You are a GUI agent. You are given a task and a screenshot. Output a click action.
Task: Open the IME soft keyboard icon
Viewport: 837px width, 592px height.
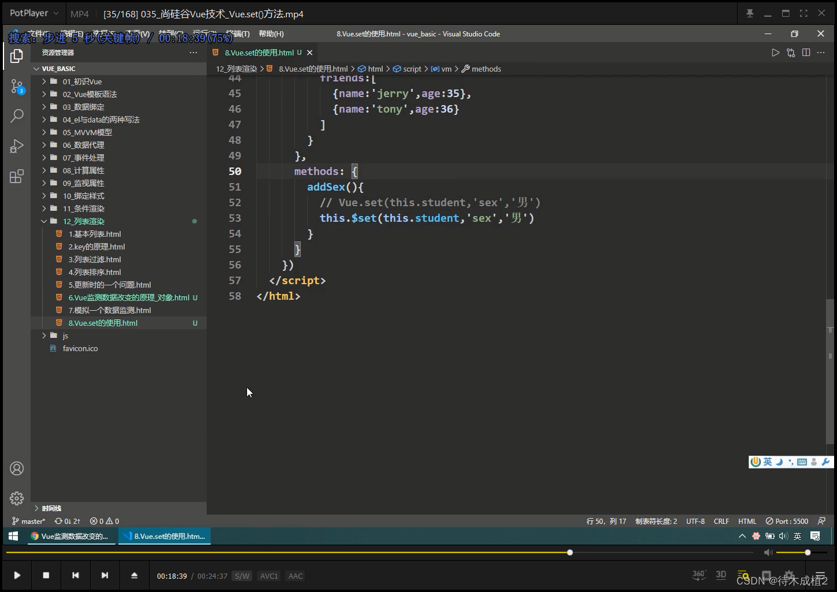click(x=802, y=462)
